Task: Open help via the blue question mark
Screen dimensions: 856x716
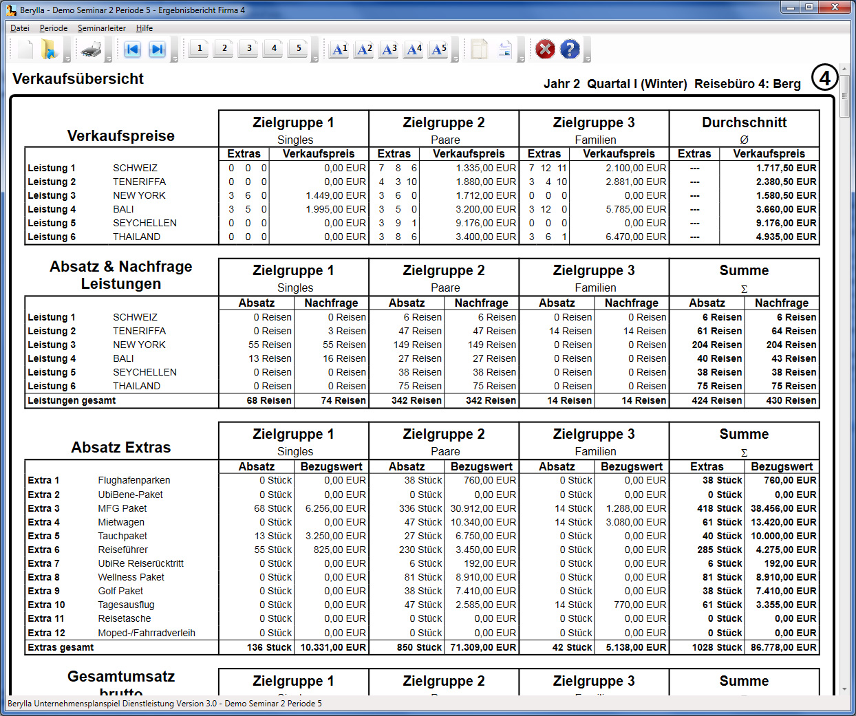Action: pyautogui.click(x=570, y=49)
